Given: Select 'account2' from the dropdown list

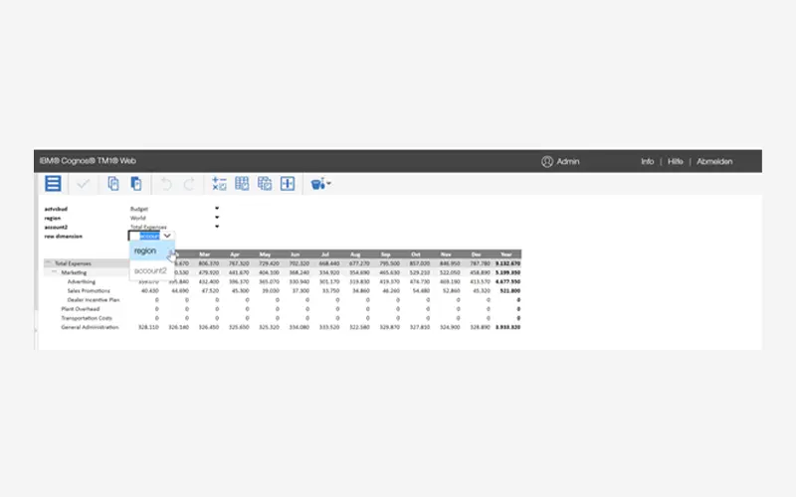Looking at the screenshot, I should pyautogui.click(x=150, y=270).
